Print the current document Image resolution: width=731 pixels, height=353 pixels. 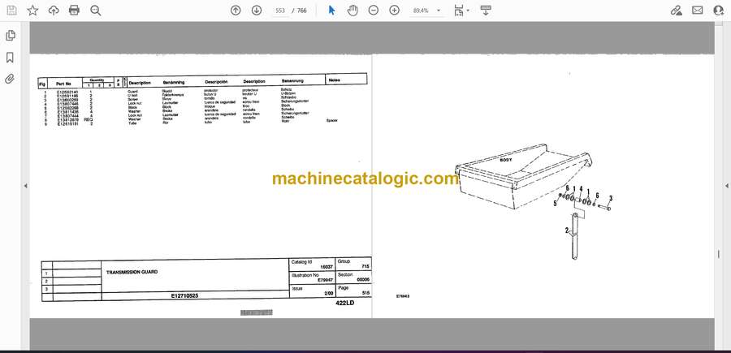tap(74, 11)
